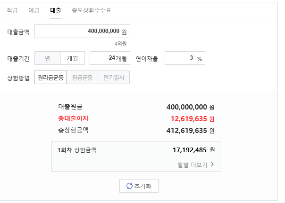
Task: Click the 총대출이자 value 12,619,635
Action: pos(189,119)
